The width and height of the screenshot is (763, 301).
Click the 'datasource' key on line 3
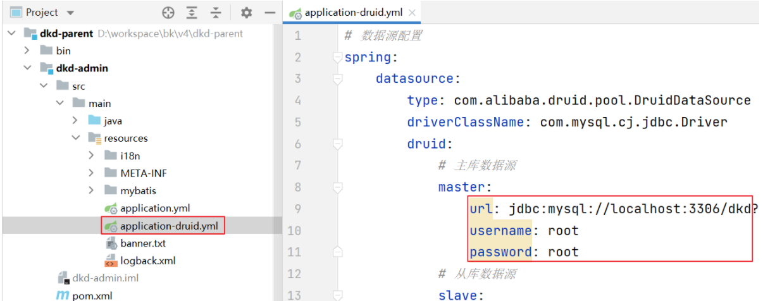tap(414, 79)
